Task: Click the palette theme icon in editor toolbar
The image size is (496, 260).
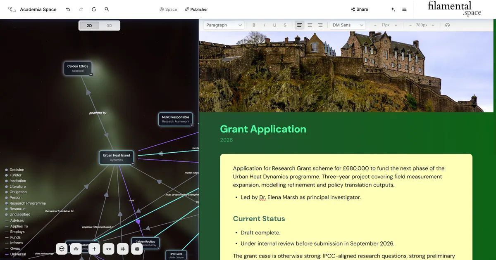Action: pyautogui.click(x=447, y=25)
